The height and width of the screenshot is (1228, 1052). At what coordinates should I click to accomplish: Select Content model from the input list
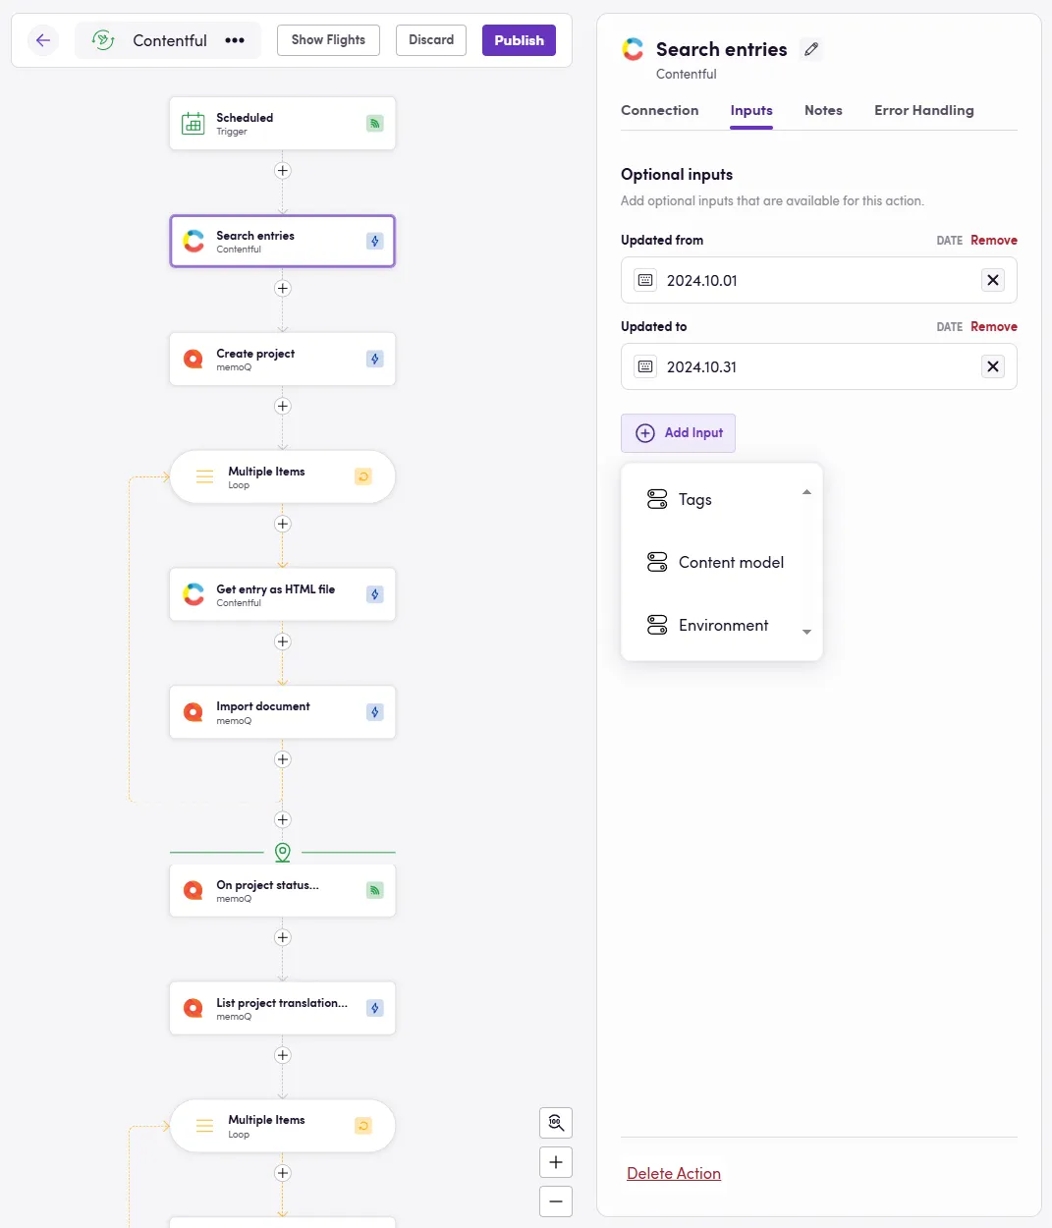click(x=731, y=562)
